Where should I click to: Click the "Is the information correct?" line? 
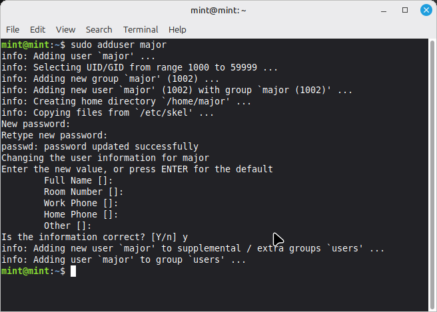pos(95,237)
